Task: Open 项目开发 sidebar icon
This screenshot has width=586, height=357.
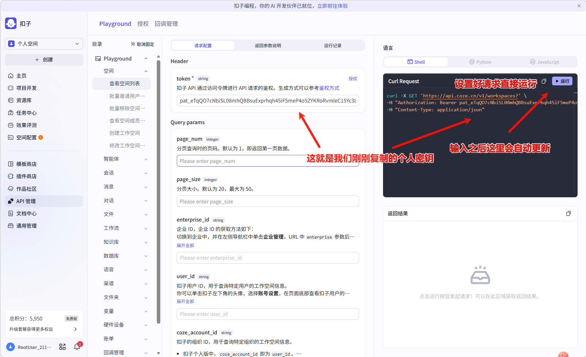Action: 11,88
